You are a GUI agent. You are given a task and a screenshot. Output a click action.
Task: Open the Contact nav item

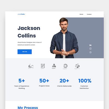pos(89,14)
